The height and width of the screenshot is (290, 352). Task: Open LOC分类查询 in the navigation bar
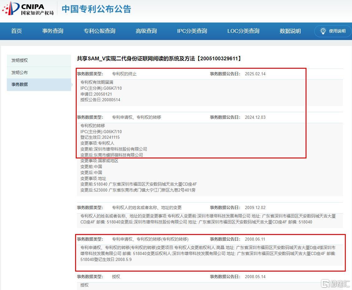[244, 31]
